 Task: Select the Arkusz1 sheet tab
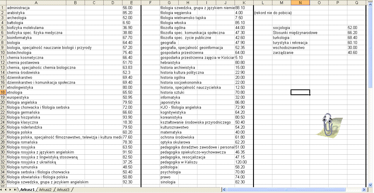[27, 190]
